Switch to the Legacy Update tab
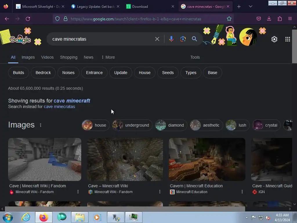 click(95, 7)
